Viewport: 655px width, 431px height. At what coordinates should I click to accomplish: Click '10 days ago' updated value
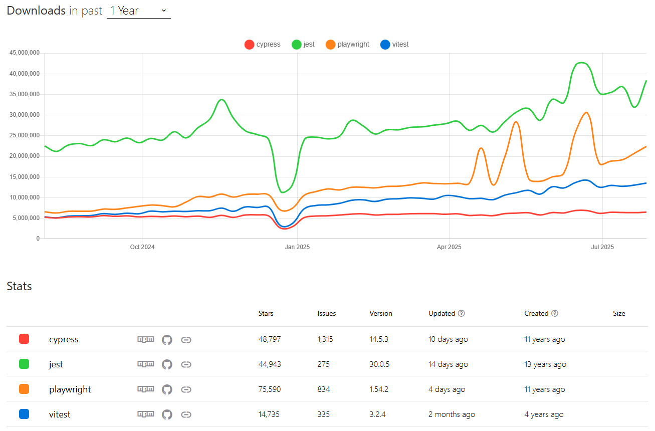pos(448,339)
